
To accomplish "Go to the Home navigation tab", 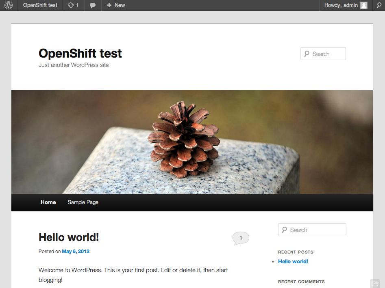I will 48,202.
